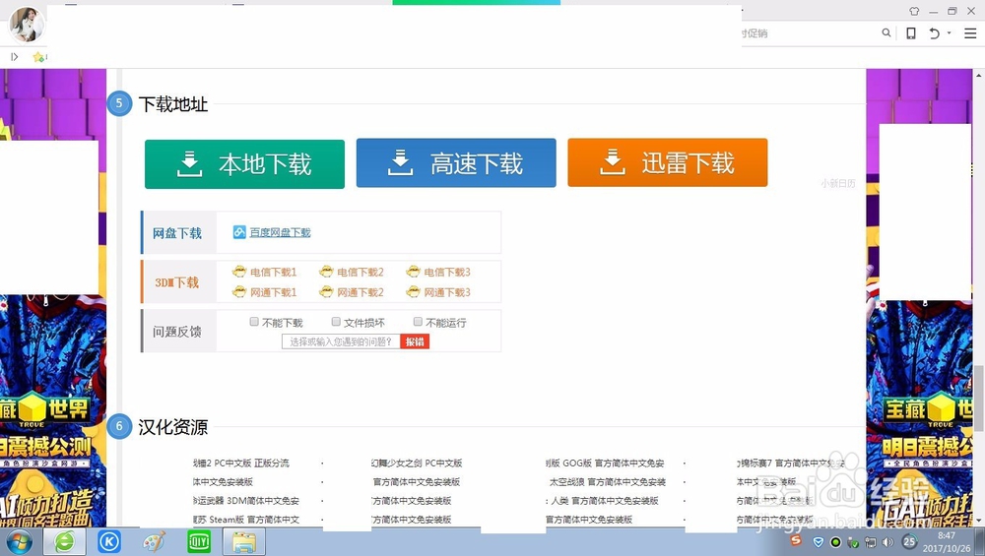Click the volume speaker tray icon

tap(887, 542)
